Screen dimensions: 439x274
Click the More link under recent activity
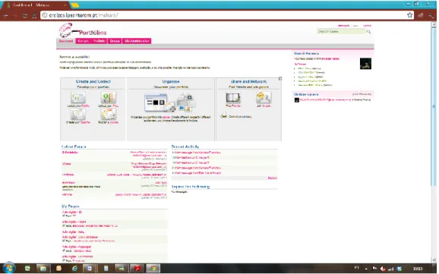272,178
